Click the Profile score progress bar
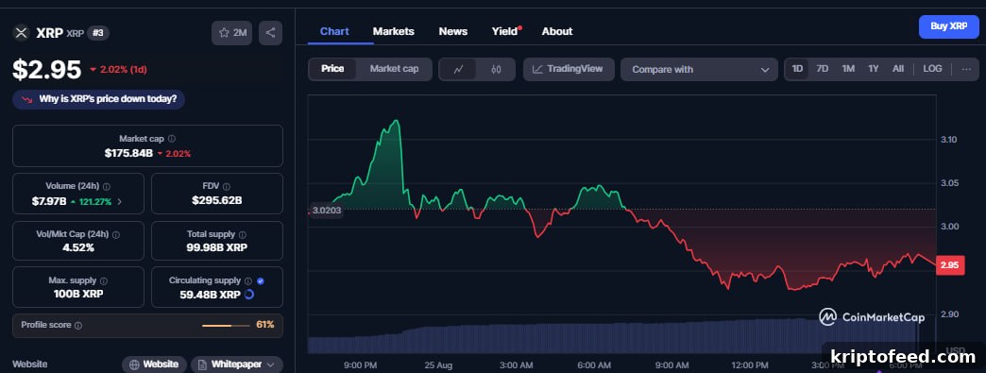The width and height of the screenshot is (986, 373). click(x=225, y=326)
